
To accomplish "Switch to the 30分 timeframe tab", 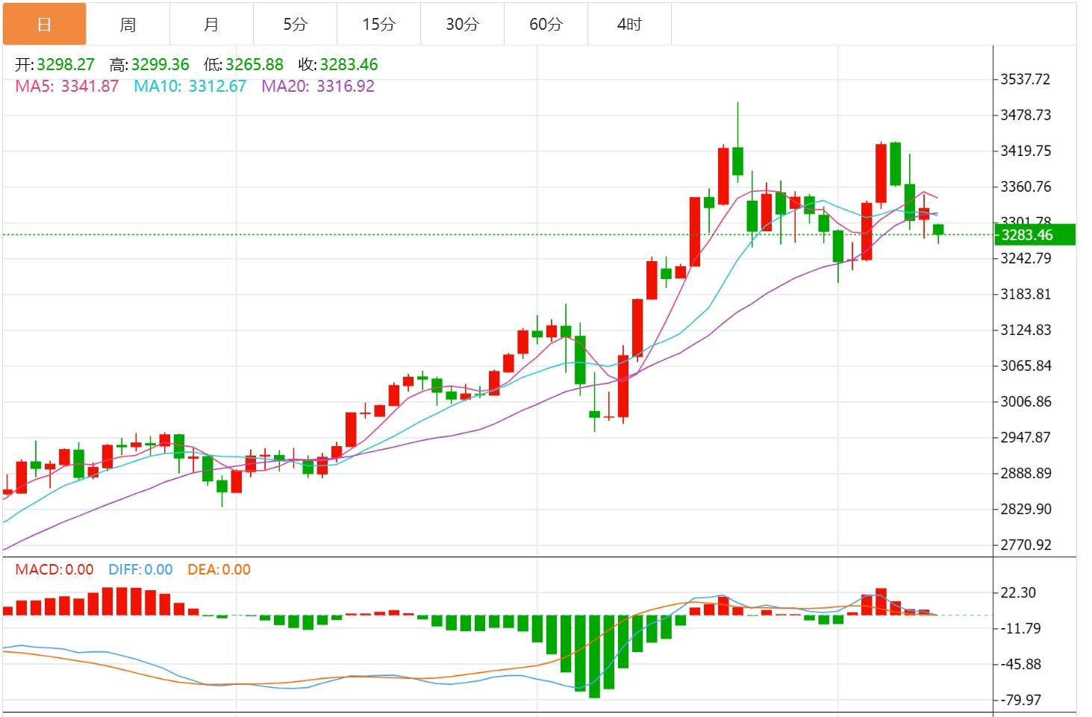I will coord(462,25).
